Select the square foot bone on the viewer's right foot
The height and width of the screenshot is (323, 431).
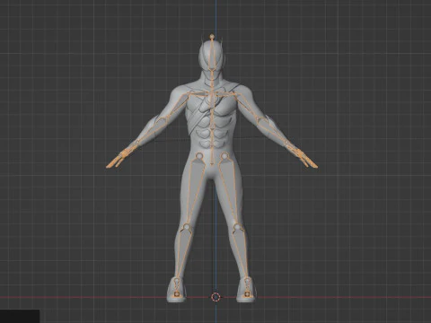click(x=247, y=294)
